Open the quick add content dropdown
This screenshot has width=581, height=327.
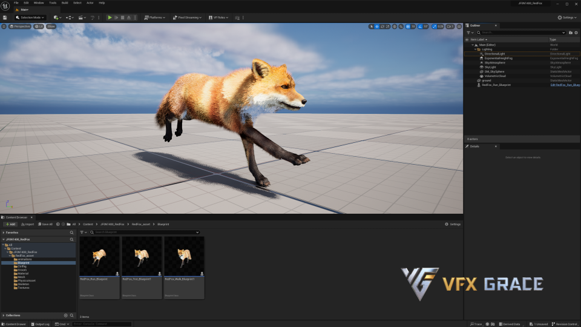click(x=57, y=18)
